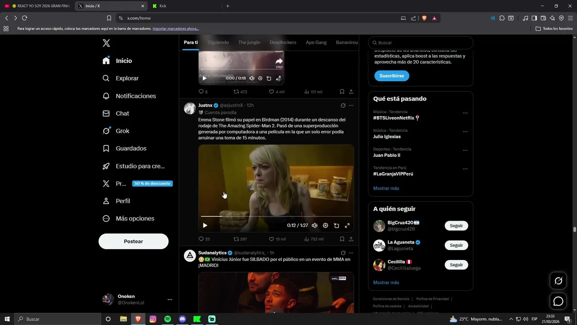
Task: Open Guardados in the sidebar
Action: [124, 148]
